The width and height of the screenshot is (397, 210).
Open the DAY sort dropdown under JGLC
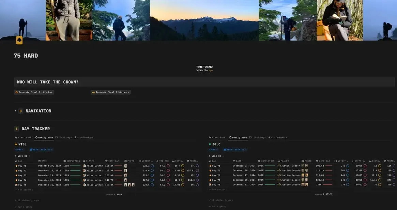coord(213,150)
